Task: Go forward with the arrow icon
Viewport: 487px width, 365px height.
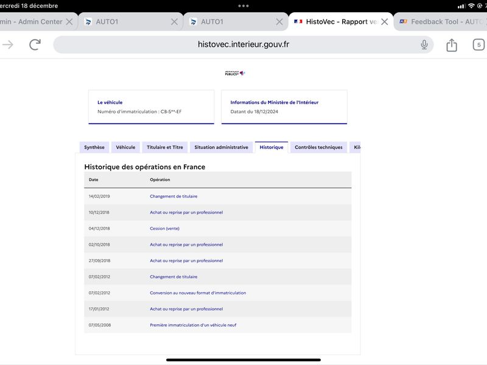Action: (x=8, y=44)
